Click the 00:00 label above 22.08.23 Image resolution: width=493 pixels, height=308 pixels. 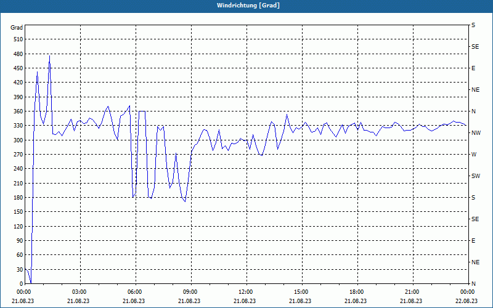click(x=467, y=291)
